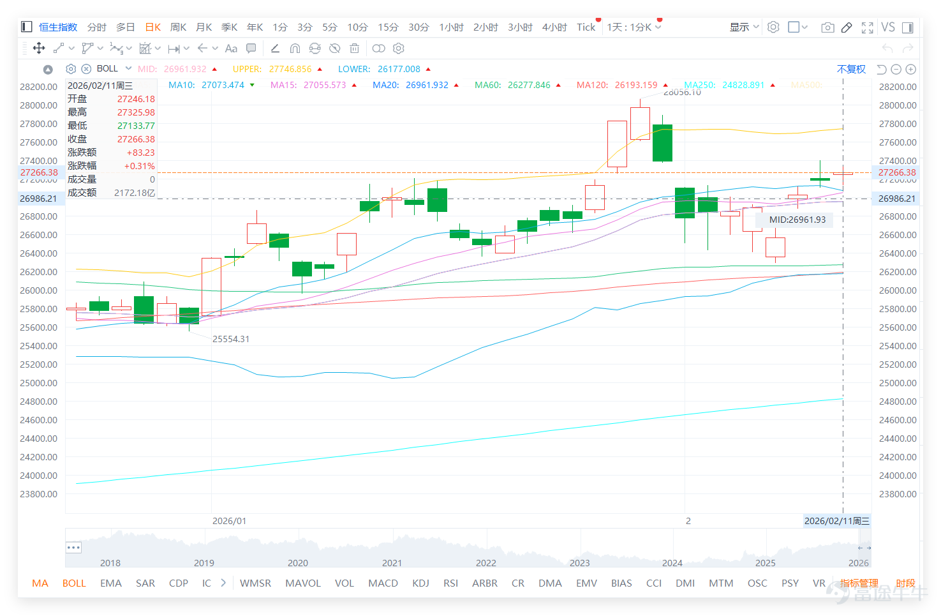Expand arrow tool options arrow

(215, 49)
